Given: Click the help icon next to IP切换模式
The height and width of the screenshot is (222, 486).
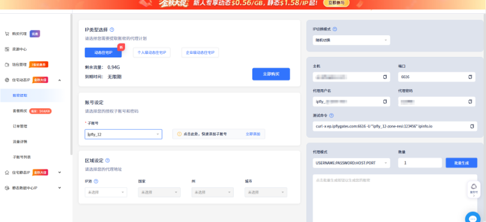Looking at the screenshot, I should point(335,29).
